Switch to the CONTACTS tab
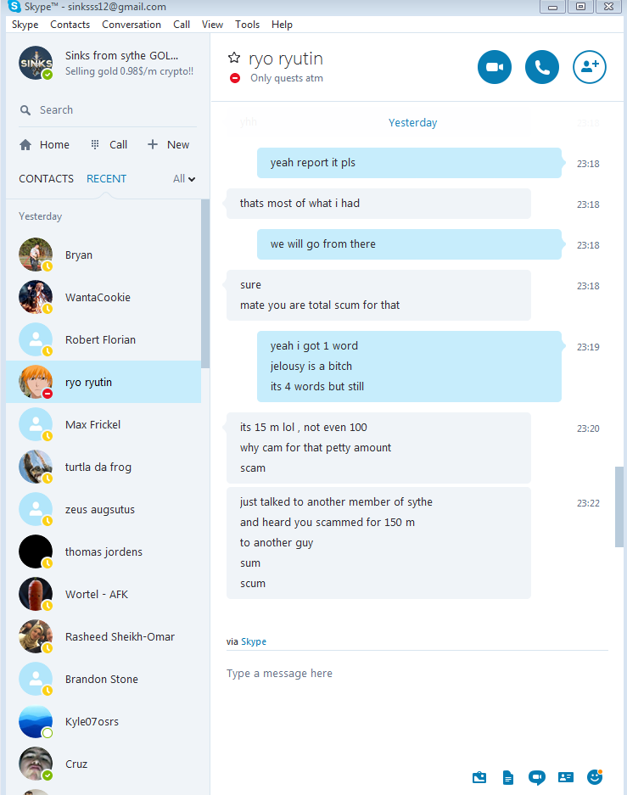 coord(46,178)
